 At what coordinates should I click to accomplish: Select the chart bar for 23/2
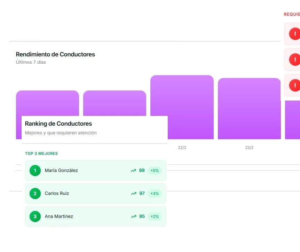(x=249, y=109)
